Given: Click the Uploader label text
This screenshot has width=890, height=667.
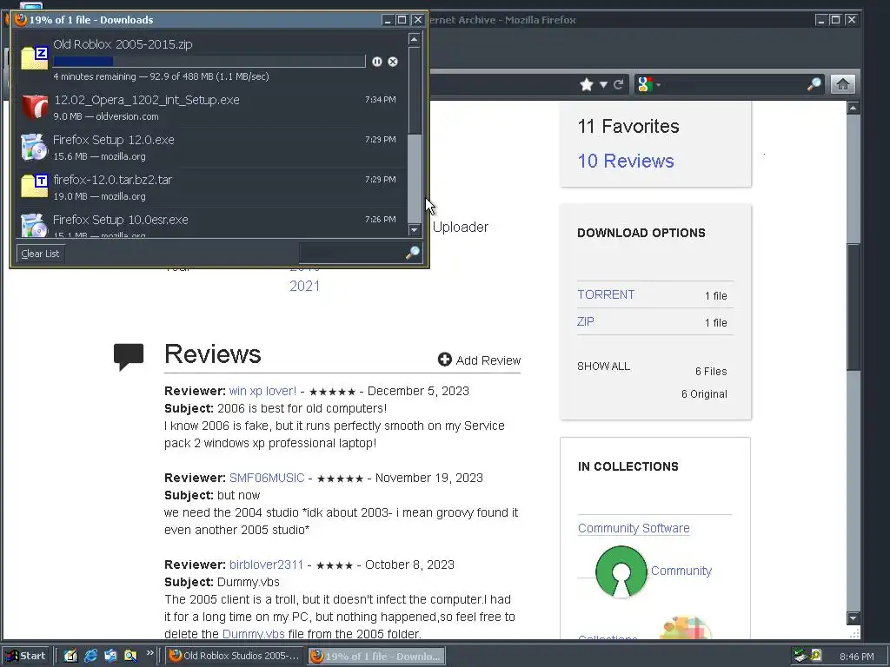Looking at the screenshot, I should (x=461, y=227).
